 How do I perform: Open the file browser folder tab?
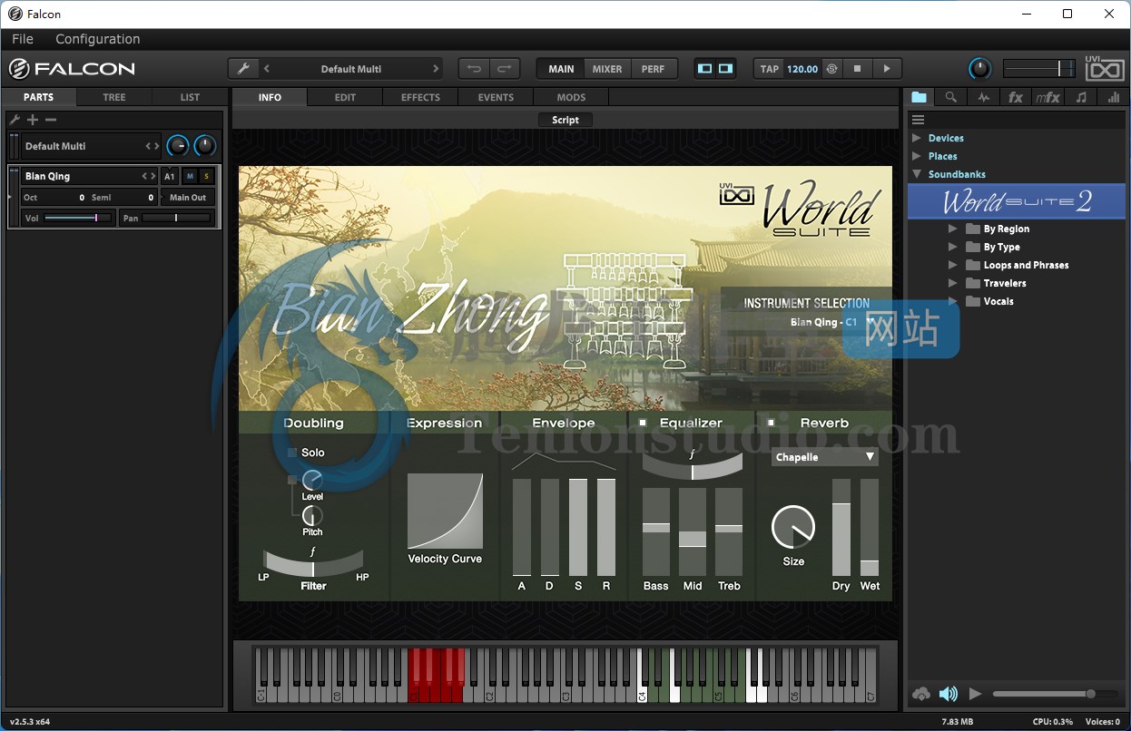click(x=920, y=97)
